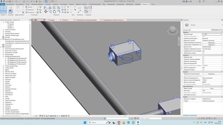Toggle the Траектория солнца checkbox

(203, 53)
